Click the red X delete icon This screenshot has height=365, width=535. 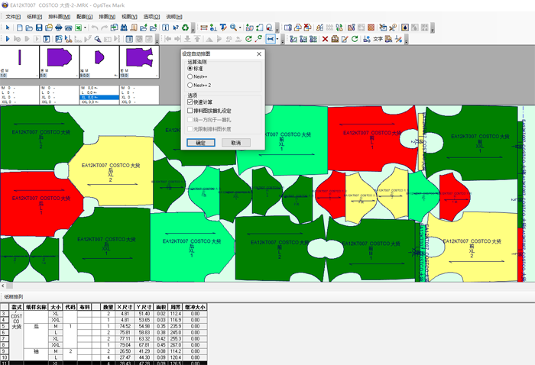325,39
